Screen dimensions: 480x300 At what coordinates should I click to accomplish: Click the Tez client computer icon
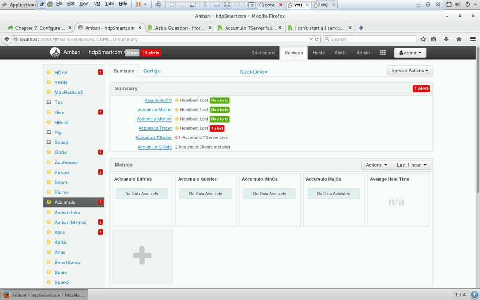(x=49, y=102)
